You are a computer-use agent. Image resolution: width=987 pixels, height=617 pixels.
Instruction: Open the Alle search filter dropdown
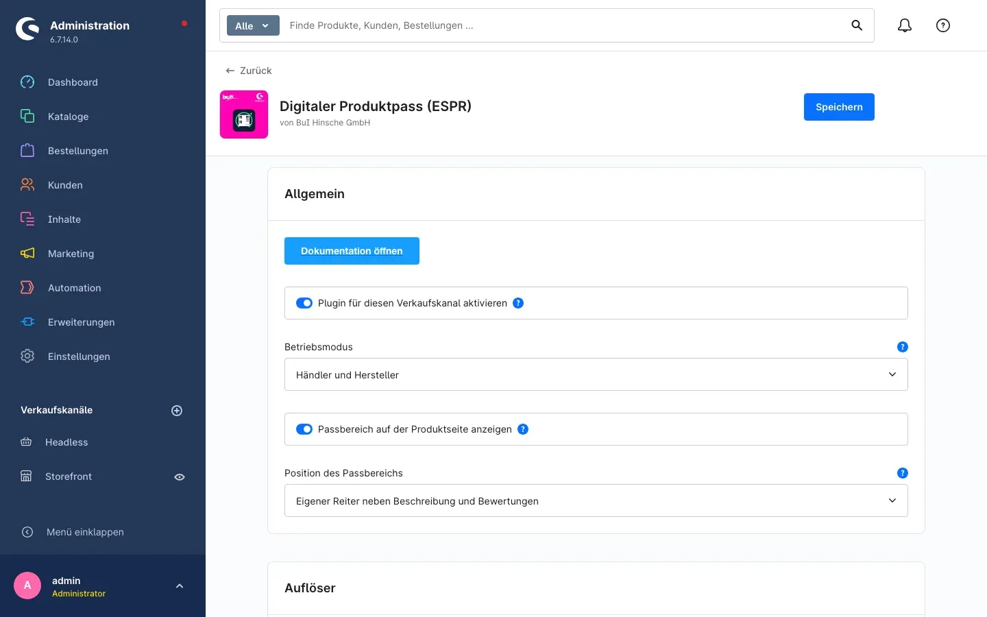tap(253, 25)
